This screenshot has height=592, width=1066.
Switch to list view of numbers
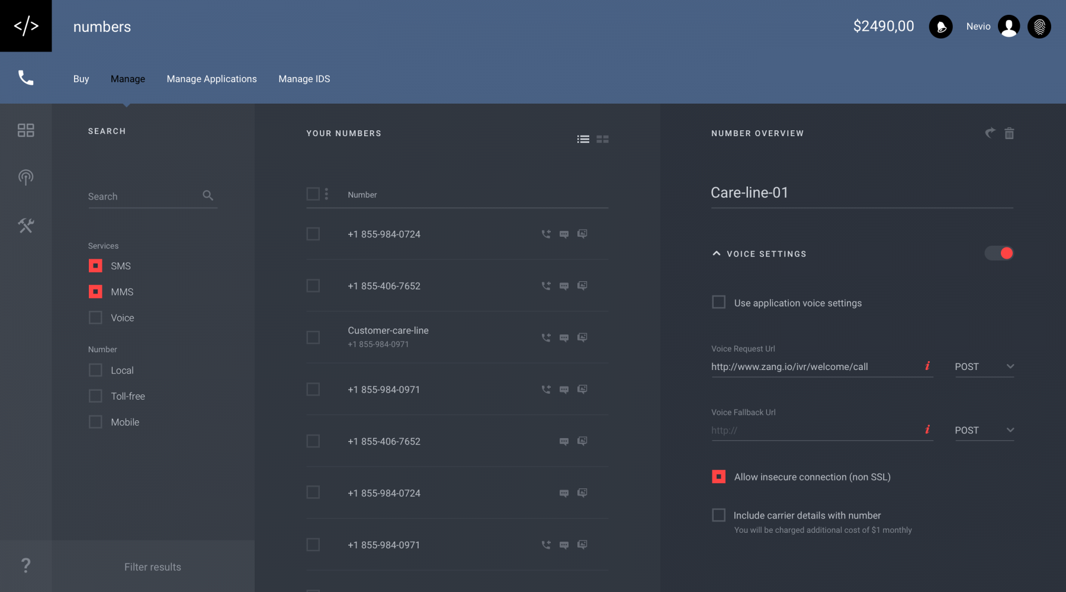pos(583,139)
